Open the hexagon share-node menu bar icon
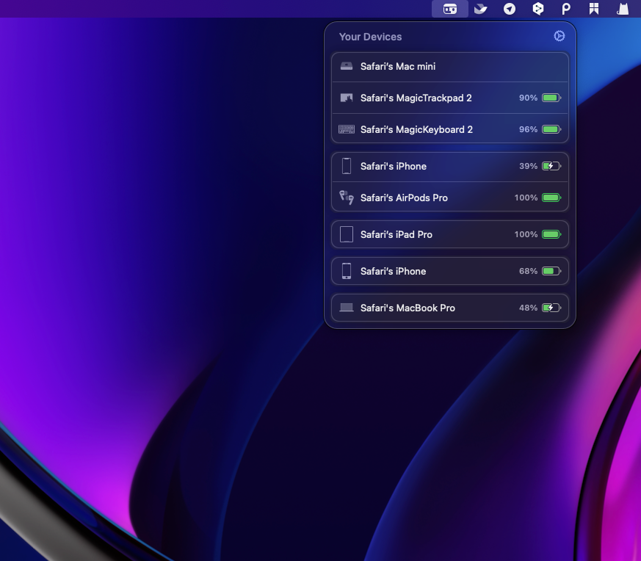Viewport: 641px width, 561px height. click(538, 9)
